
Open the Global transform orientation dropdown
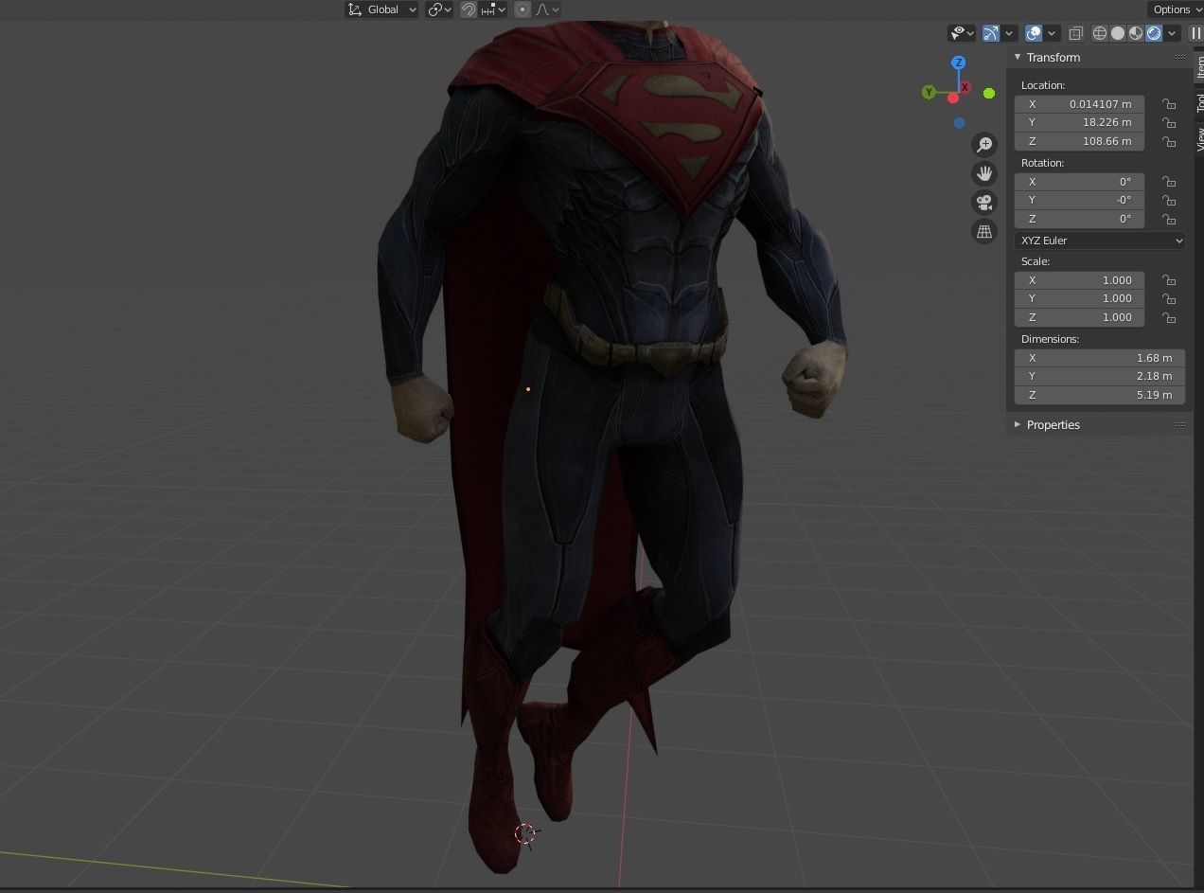(382, 9)
